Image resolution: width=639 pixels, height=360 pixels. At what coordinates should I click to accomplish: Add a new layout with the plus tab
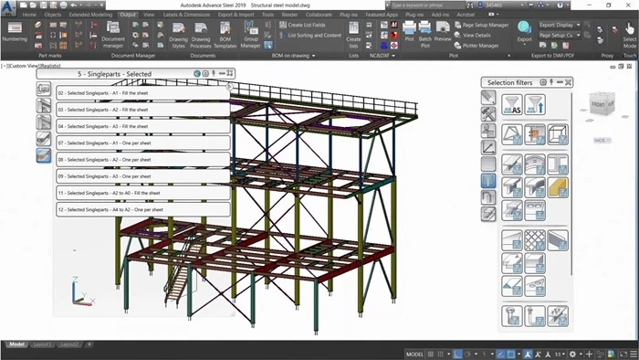tap(89, 344)
